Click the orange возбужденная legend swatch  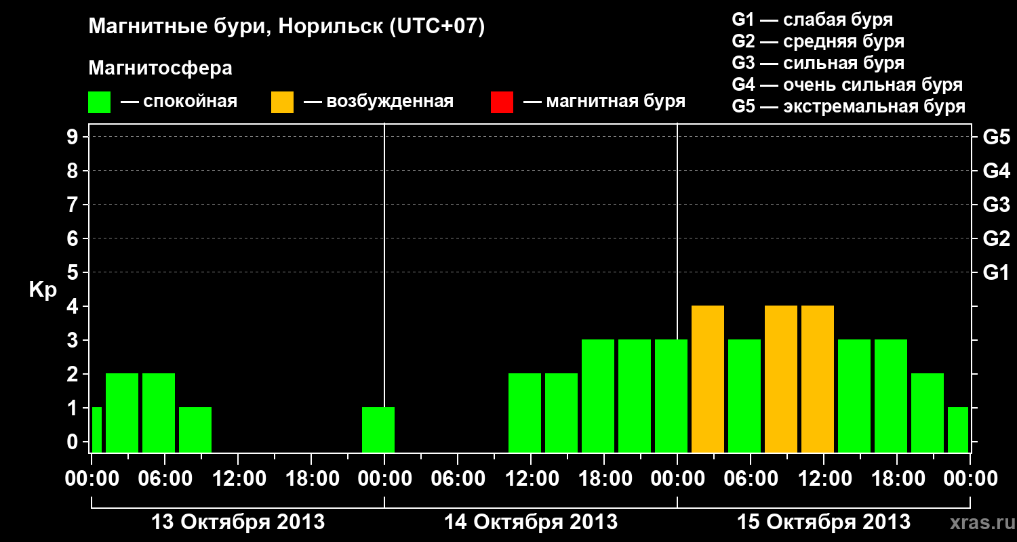282,102
